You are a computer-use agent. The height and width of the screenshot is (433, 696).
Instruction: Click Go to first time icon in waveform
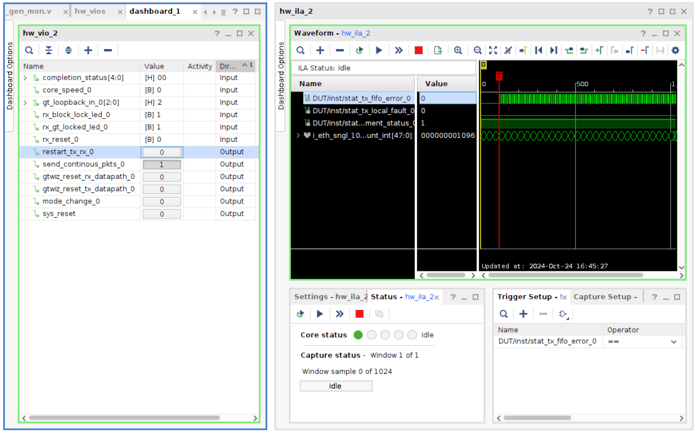[x=539, y=50]
